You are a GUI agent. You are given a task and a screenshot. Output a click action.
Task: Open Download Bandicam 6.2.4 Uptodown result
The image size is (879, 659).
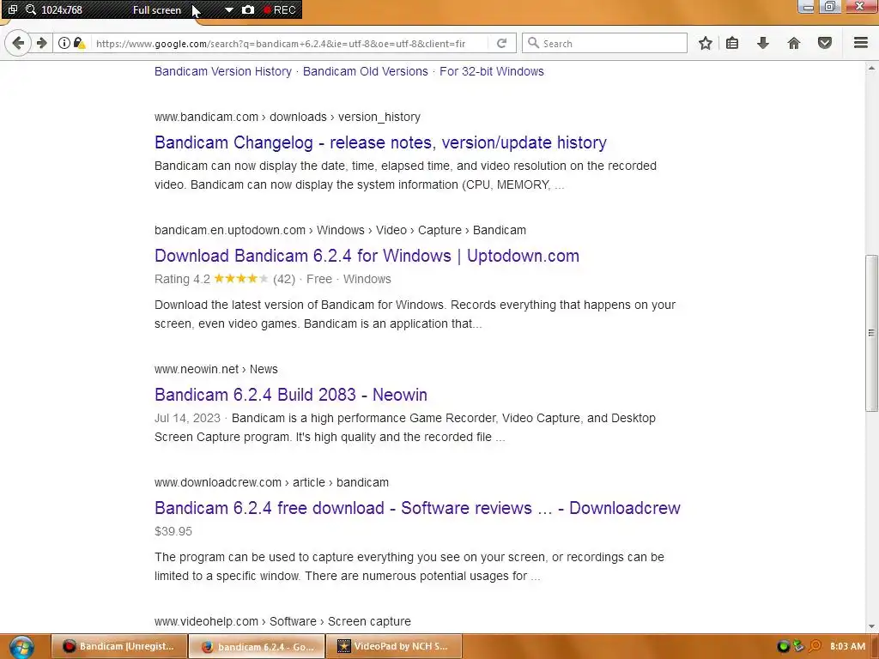[x=367, y=256]
